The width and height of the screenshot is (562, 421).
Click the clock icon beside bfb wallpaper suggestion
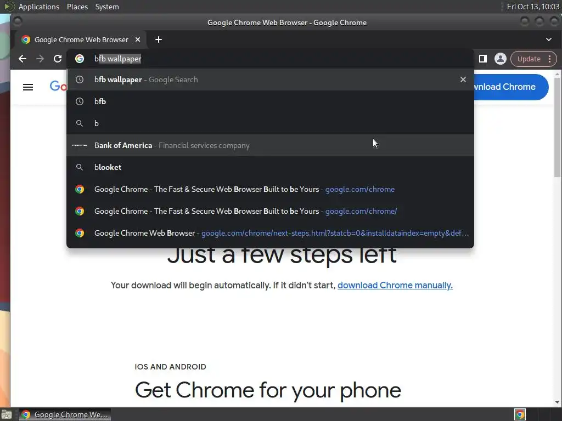point(80,79)
